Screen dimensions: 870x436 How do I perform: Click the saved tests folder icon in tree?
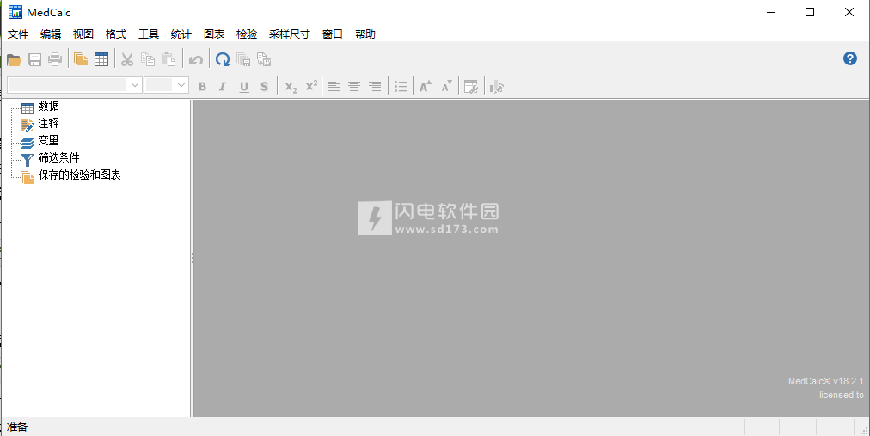pyautogui.click(x=28, y=177)
